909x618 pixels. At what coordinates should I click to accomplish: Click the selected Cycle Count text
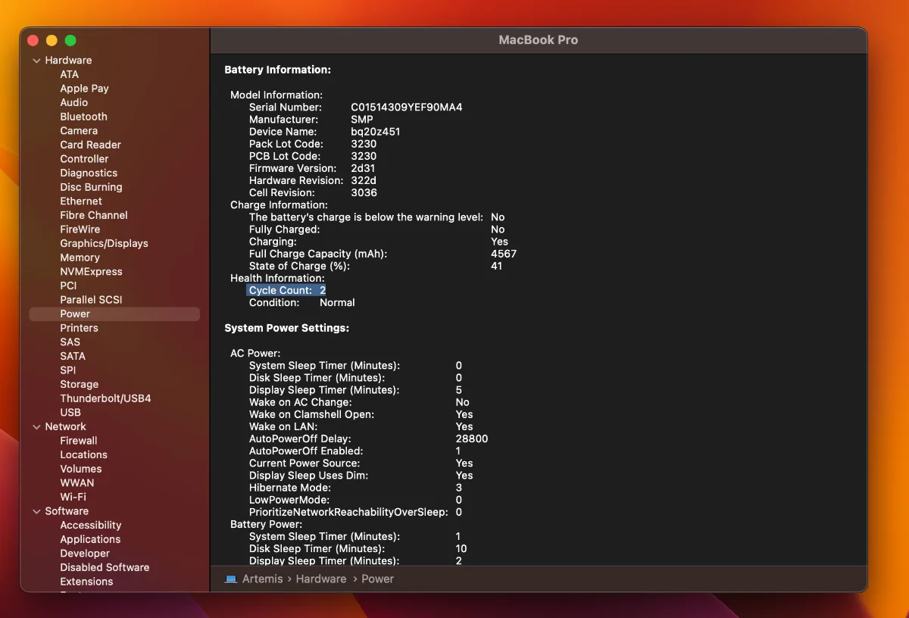pyautogui.click(x=286, y=289)
